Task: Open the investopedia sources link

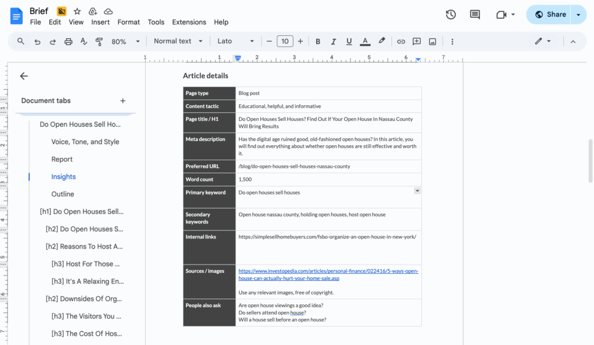Action: pyautogui.click(x=328, y=274)
